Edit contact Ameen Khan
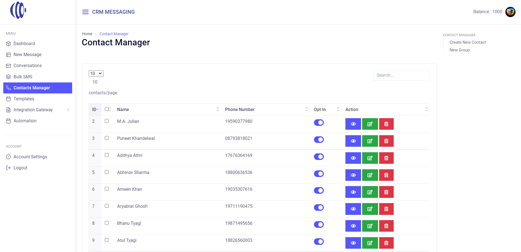Screen dimensions: 521x252 pyautogui.click(x=370, y=192)
